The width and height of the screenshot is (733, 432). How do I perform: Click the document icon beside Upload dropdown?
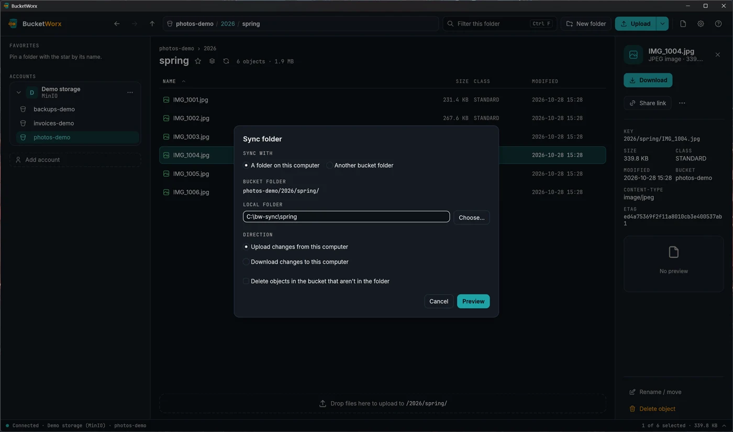pos(683,24)
